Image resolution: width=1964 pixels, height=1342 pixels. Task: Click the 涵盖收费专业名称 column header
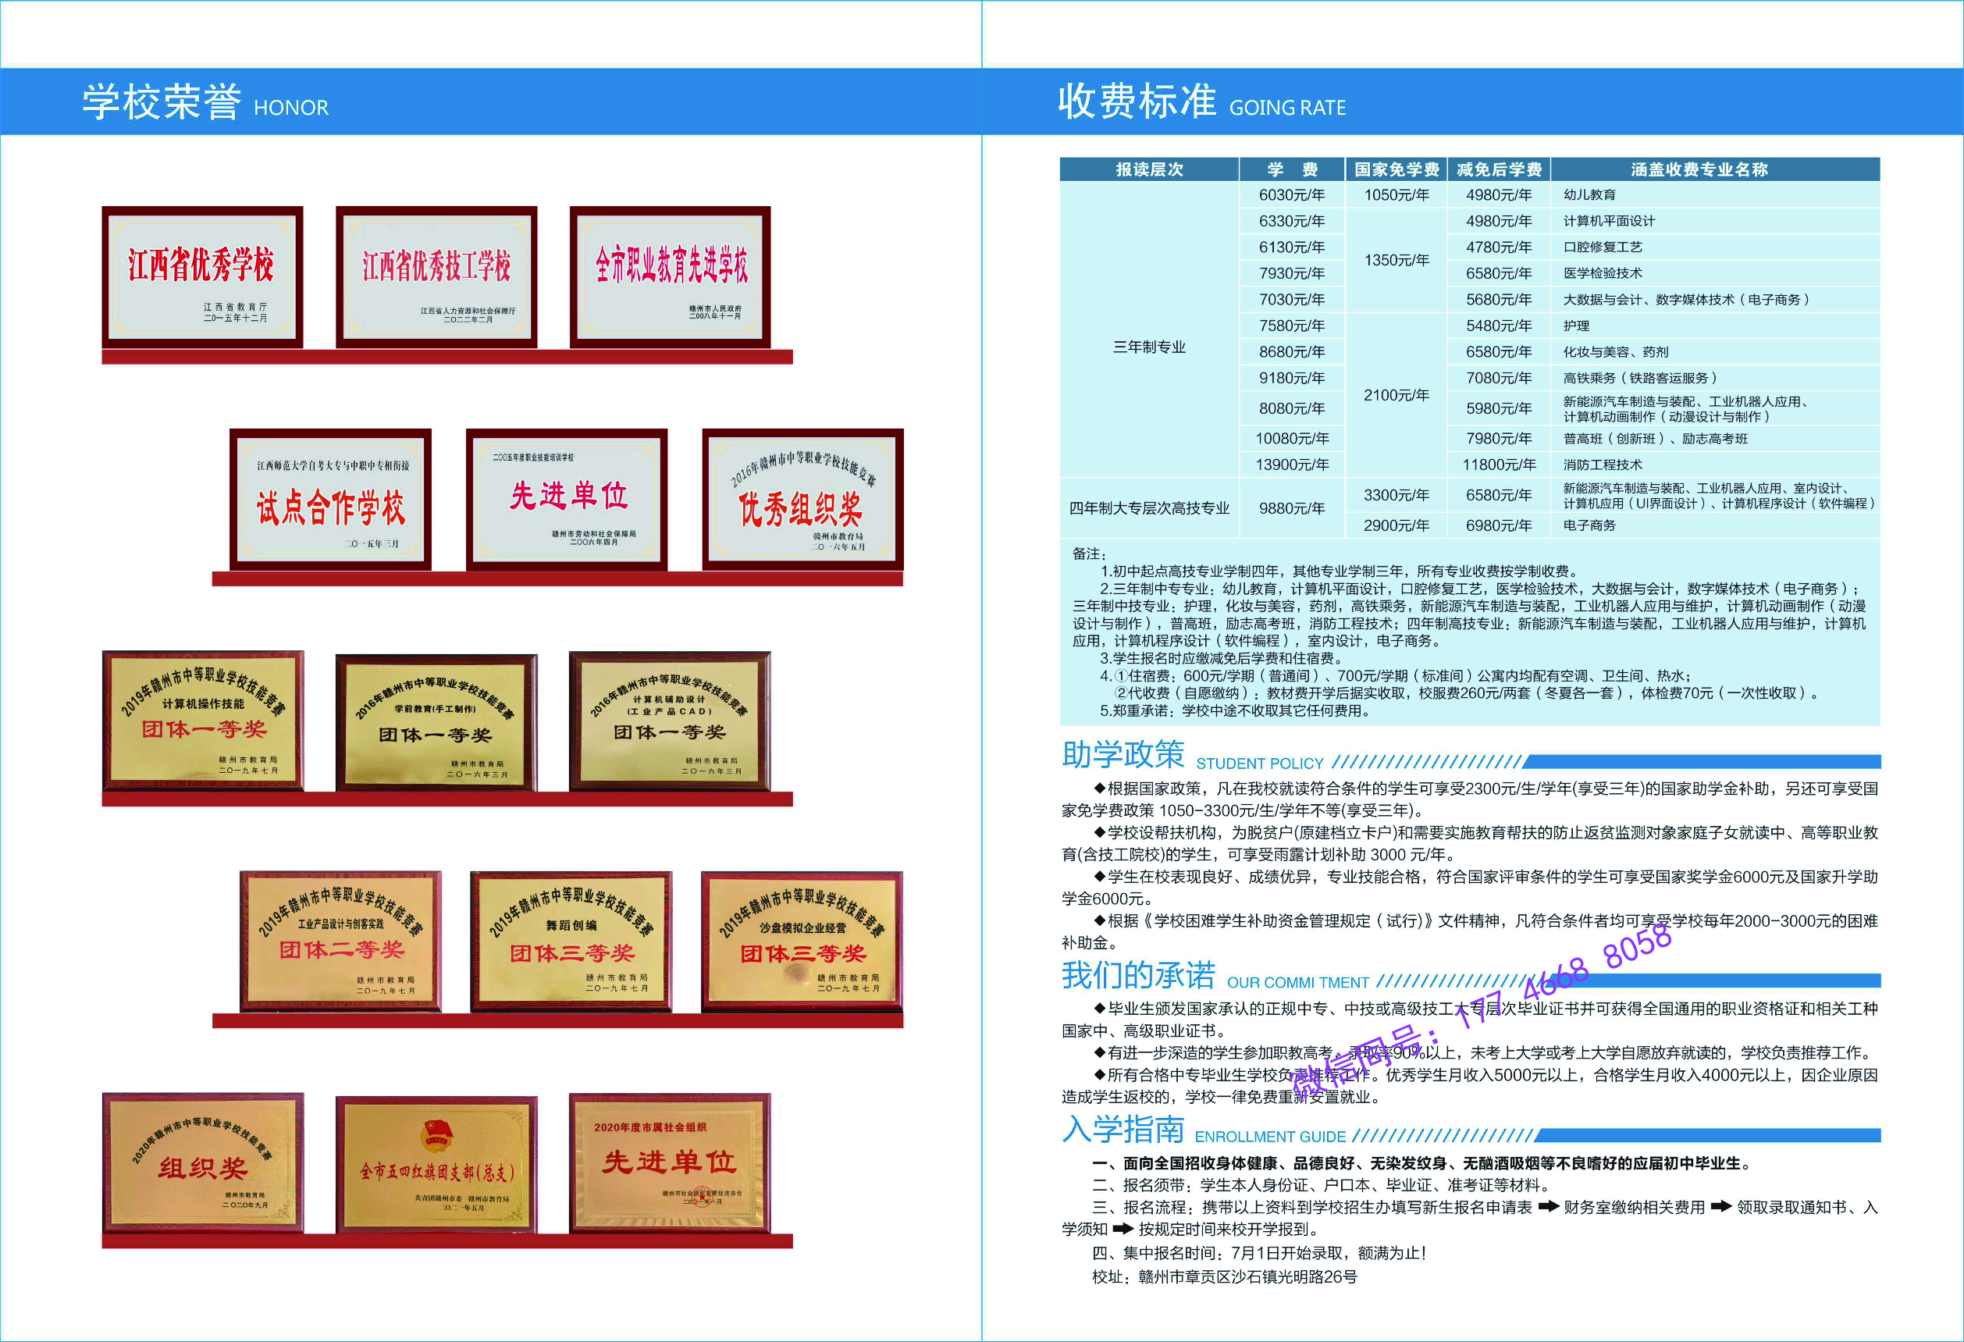coord(1699,169)
